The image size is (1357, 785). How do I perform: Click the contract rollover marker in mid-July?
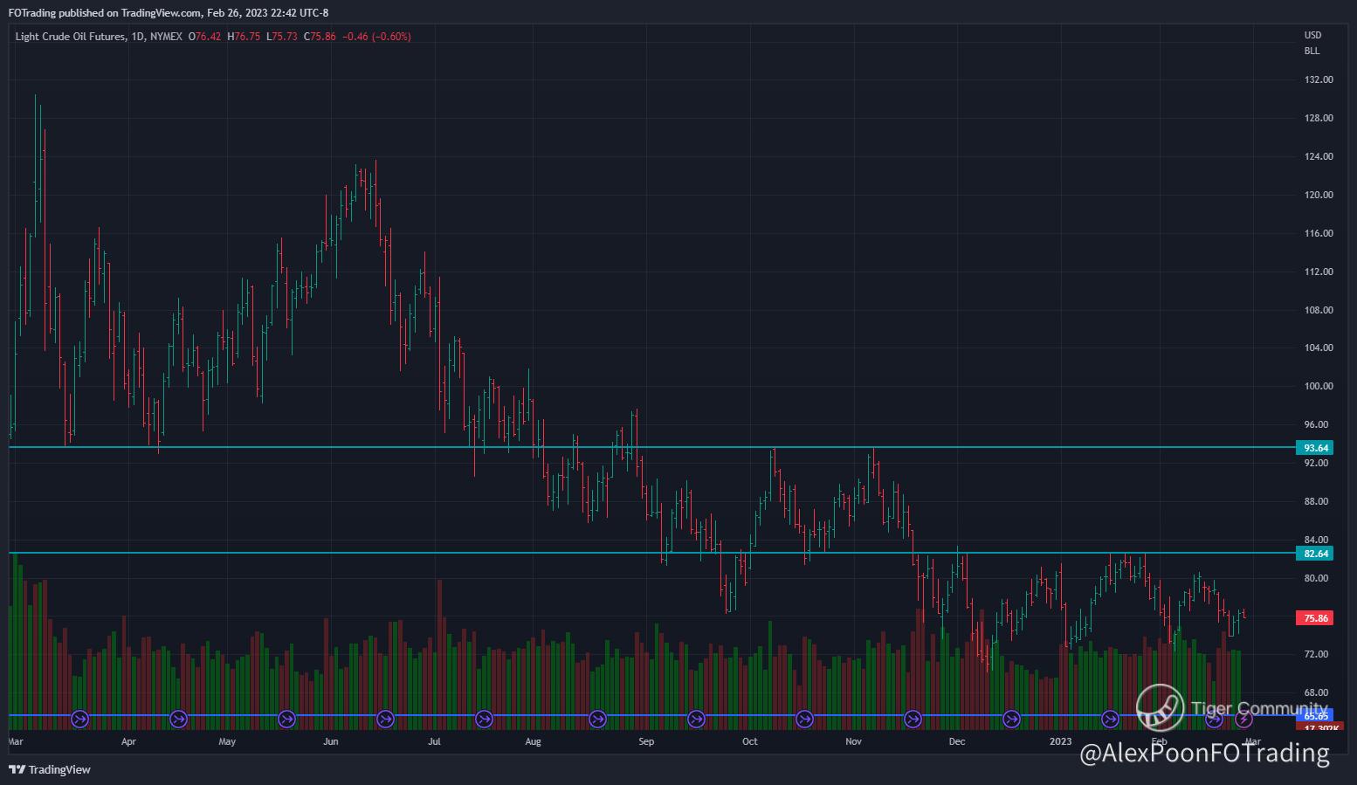click(x=484, y=720)
